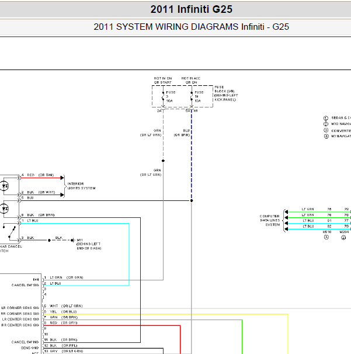Click the top arrowhead of the data lines group

(286, 212)
